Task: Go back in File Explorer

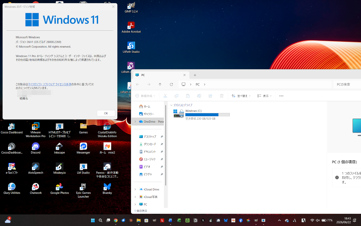Action: pos(137,84)
